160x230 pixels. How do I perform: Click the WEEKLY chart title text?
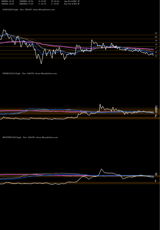29,73
